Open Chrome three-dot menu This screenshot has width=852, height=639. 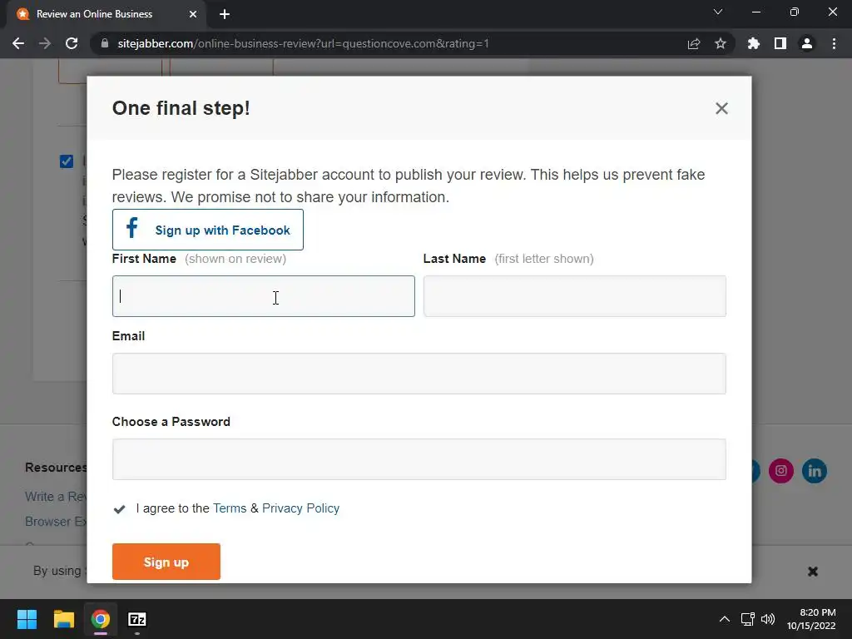pyautogui.click(x=834, y=43)
